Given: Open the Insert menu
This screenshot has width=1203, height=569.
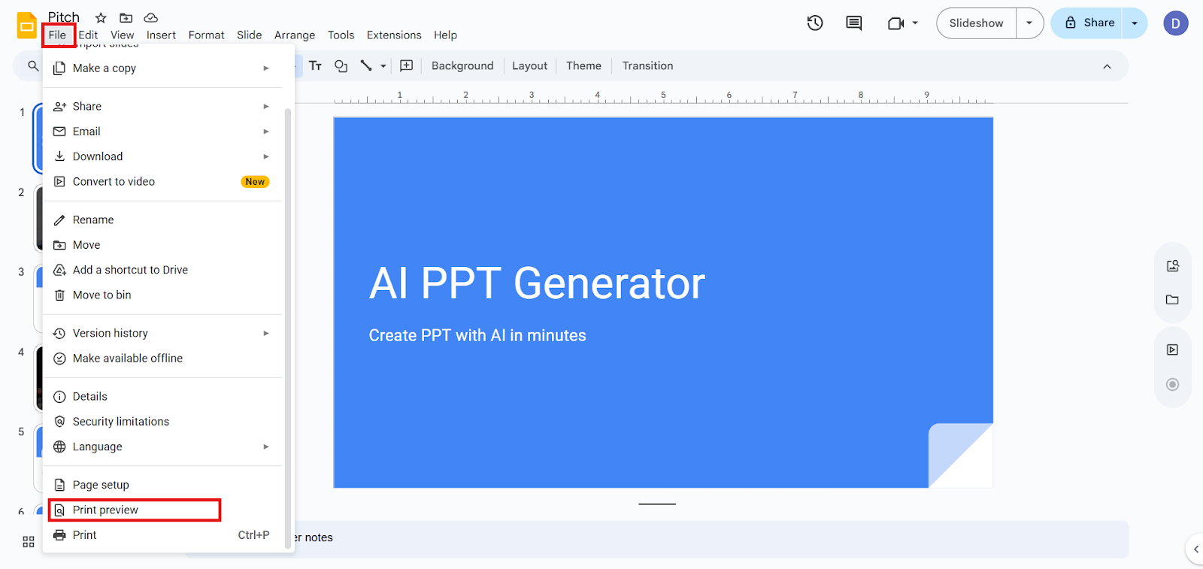Looking at the screenshot, I should 161,35.
